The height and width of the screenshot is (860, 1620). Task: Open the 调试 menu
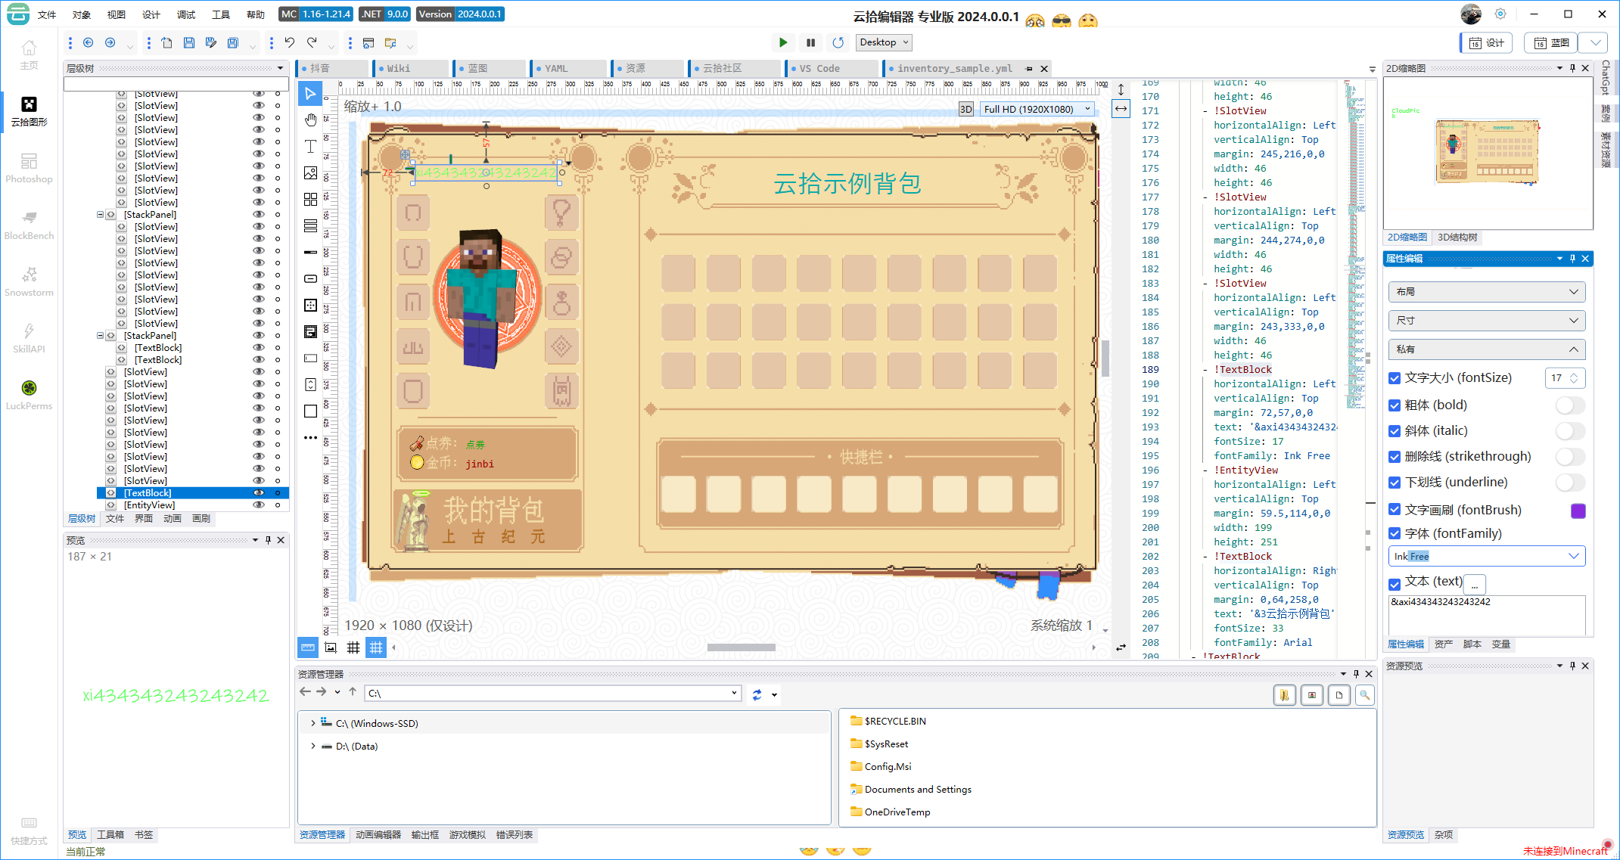(x=185, y=14)
